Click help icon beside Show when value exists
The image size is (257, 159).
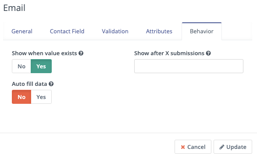(x=81, y=53)
